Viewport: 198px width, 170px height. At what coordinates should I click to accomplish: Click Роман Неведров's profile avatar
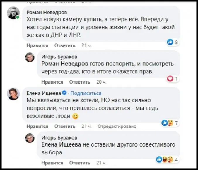click(13, 13)
